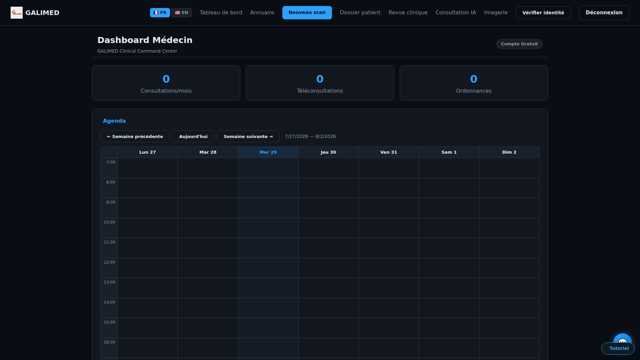Viewport: 640px width, 360px height.
Task: Switch language to French (FR)
Action: (160, 12)
